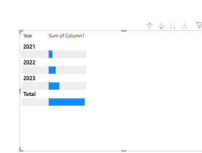
Task: Click the Year column header
Action: point(28,36)
